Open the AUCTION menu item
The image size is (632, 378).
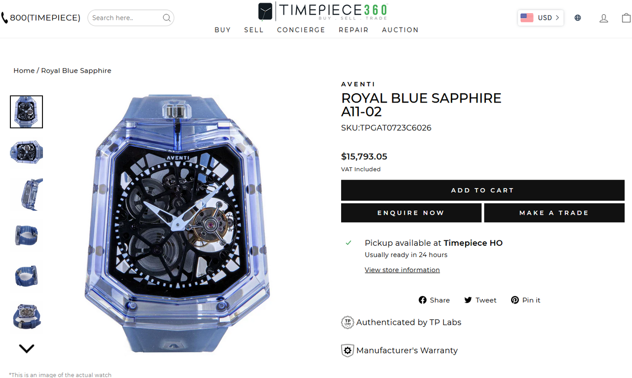(x=400, y=30)
